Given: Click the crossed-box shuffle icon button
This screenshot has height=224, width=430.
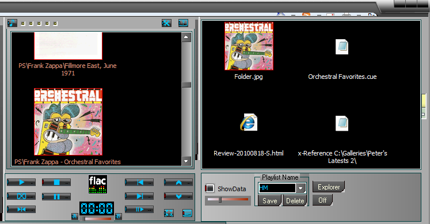Looking at the screenshot, I should [x=21, y=196].
